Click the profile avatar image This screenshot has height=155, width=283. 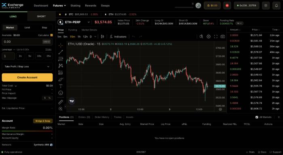coord(198,6)
